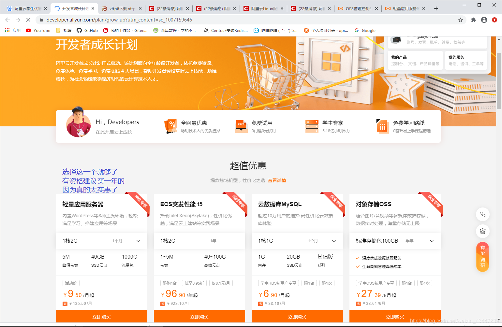The width and height of the screenshot is (502, 327).
Task: Open Google from the bookmarks bar
Action: [x=365, y=30]
